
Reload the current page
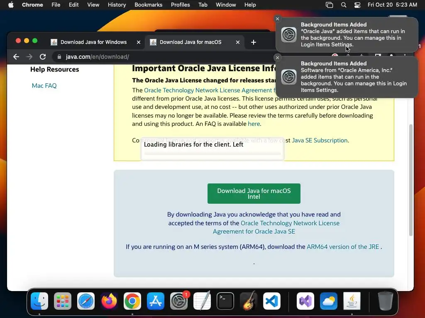pos(43,57)
